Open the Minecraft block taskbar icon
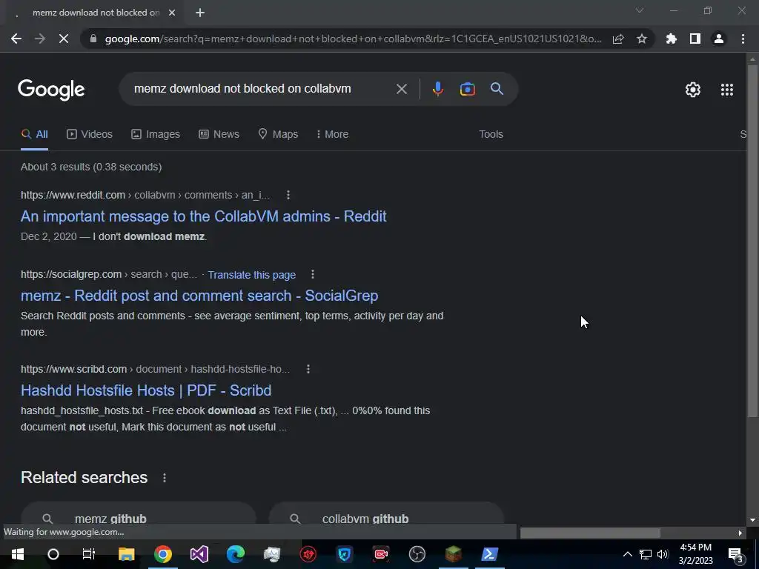759x569 pixels. click(454, 554)
